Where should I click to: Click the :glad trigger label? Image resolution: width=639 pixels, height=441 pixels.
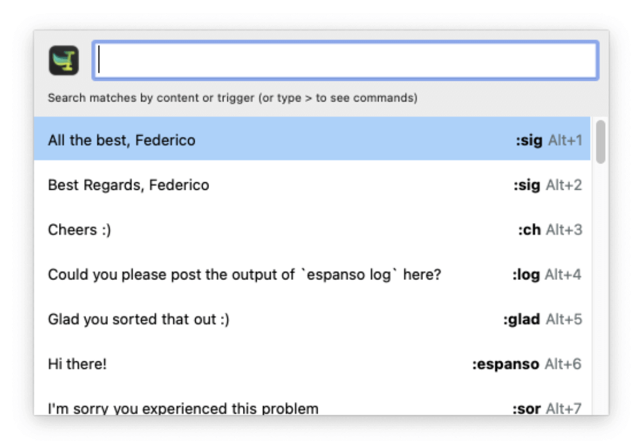click(x=522, y=319)
